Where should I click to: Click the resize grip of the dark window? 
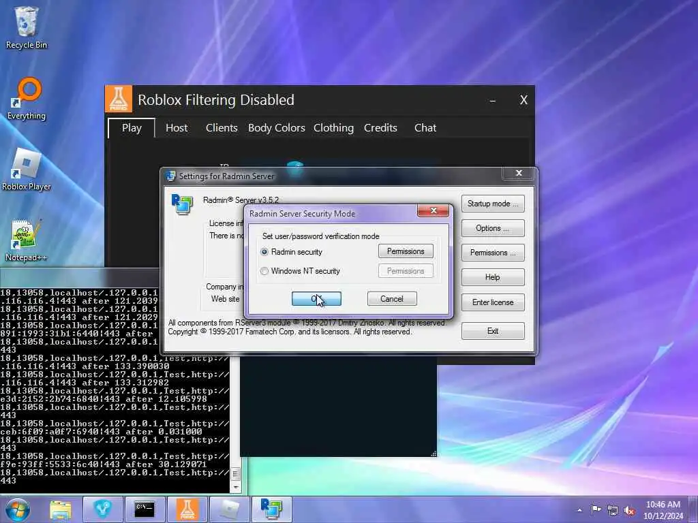point(434,453)
